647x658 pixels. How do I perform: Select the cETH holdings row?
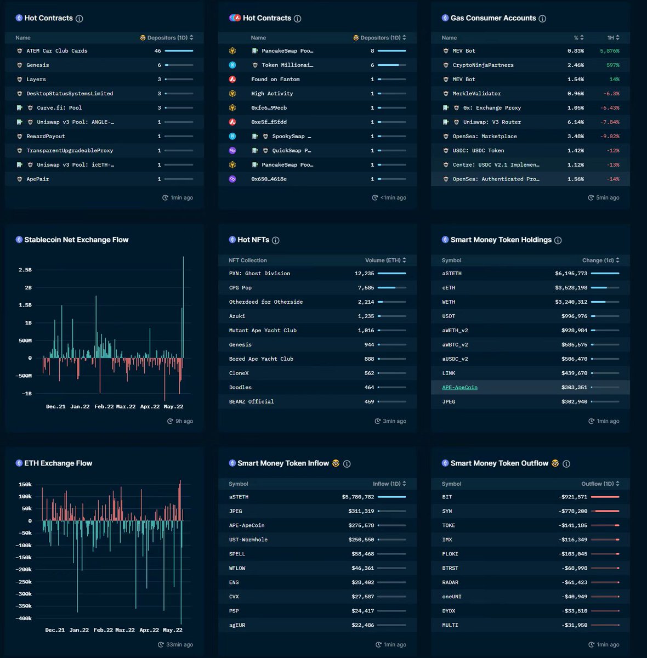[530, 287]
